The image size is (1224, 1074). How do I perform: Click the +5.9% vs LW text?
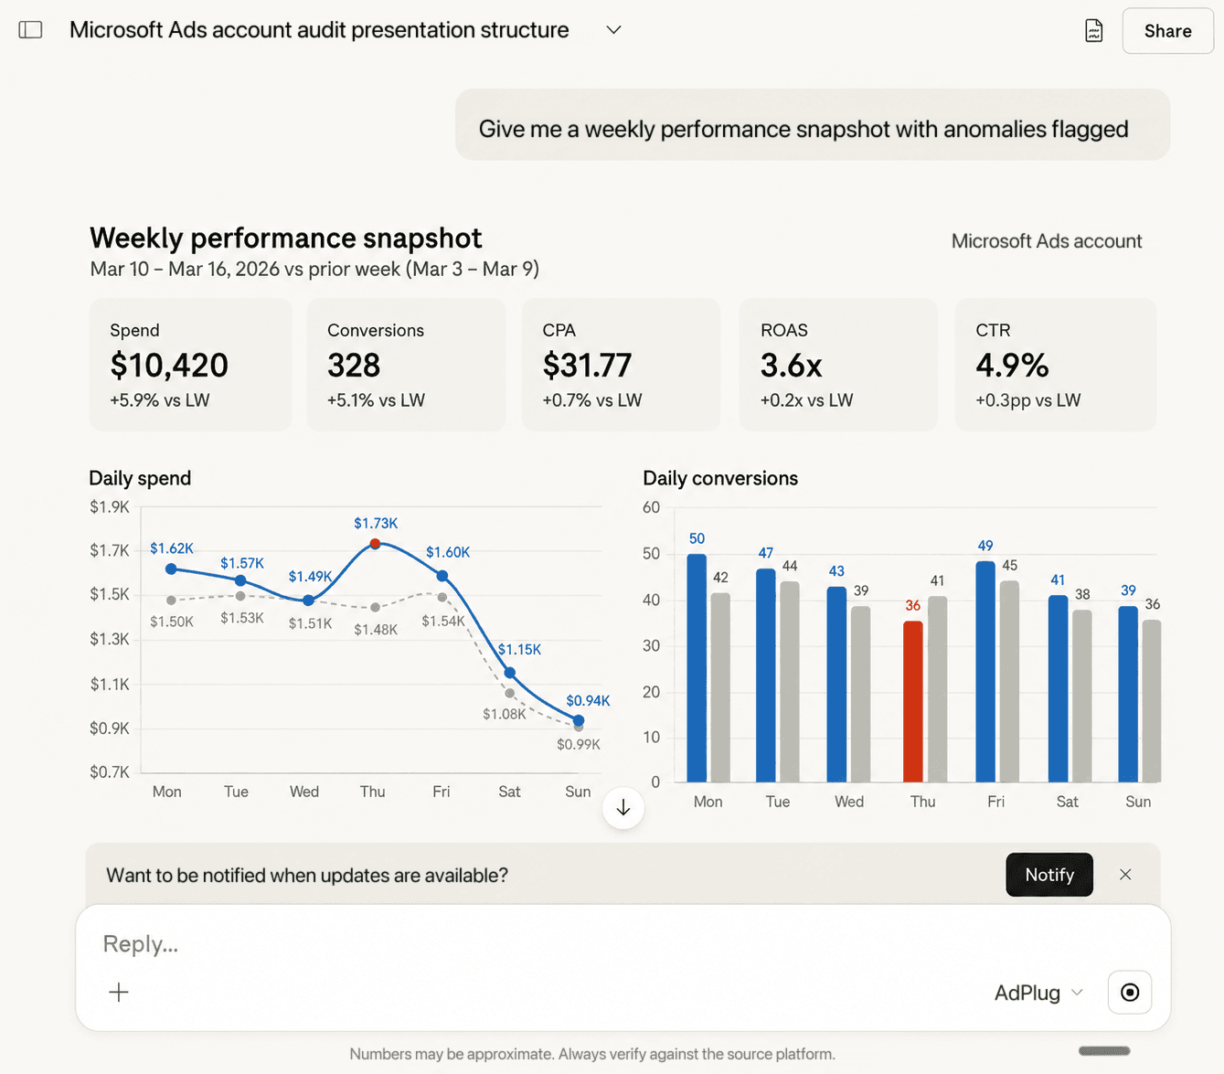point(160,400)
